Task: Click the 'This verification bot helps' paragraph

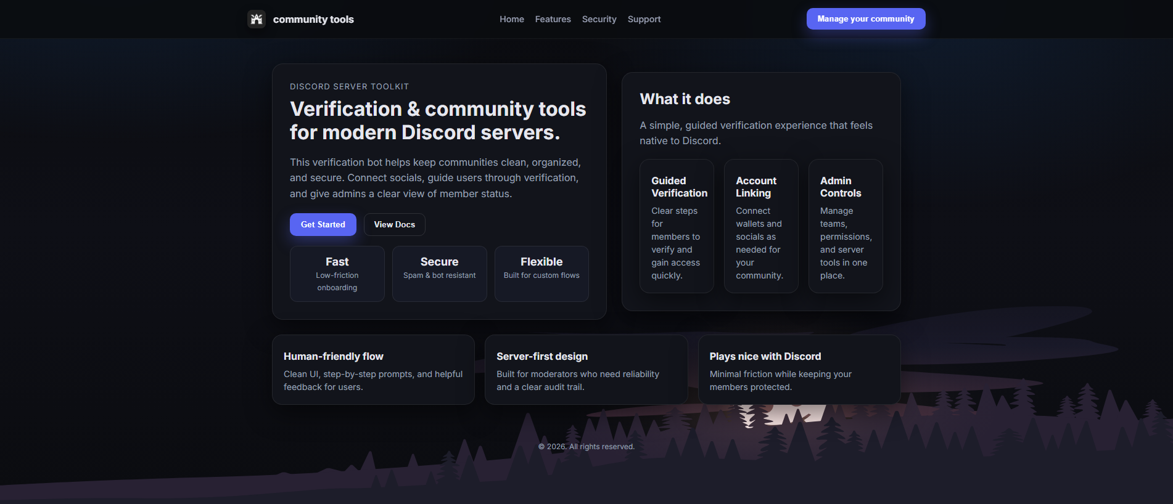Action: click(435, 178)
